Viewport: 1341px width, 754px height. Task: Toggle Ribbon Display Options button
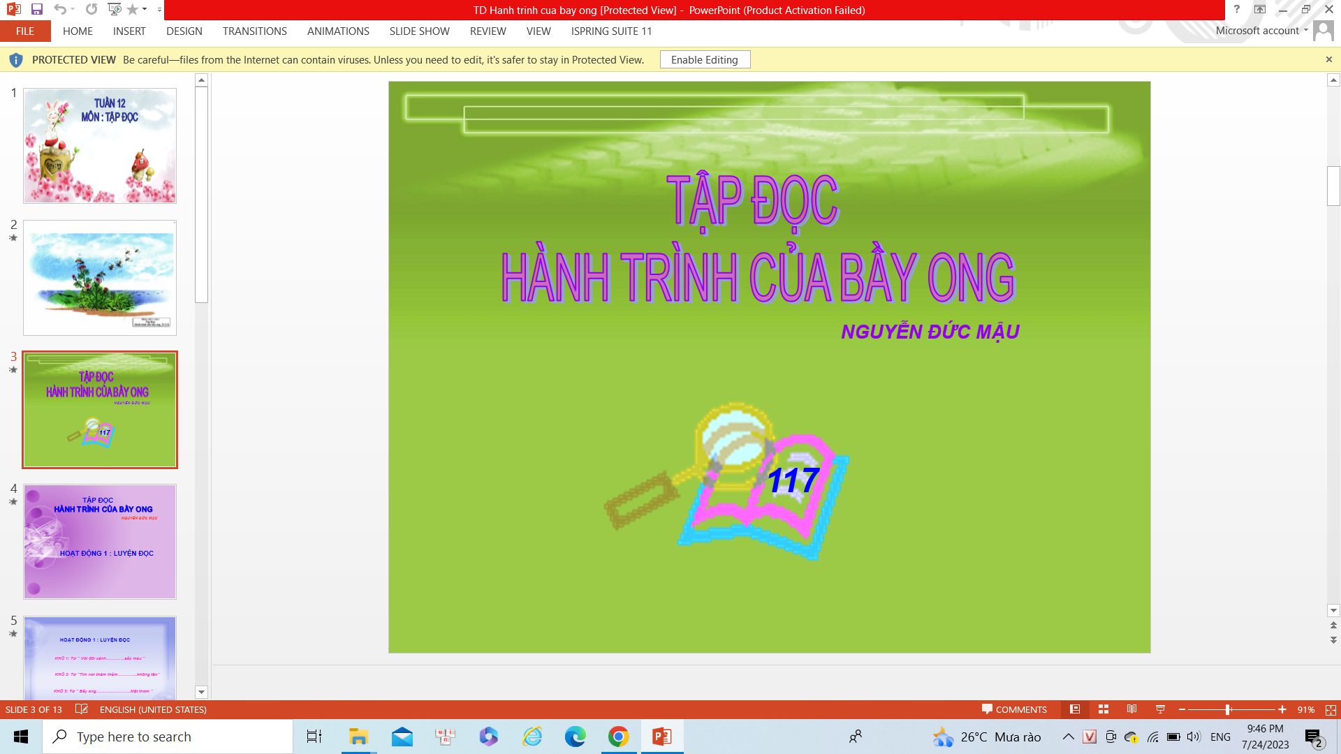[1260, 10]
